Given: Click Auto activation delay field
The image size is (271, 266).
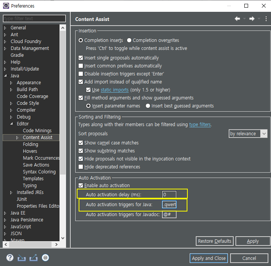Looking at the screenshot, I should (x=169, y=194).
